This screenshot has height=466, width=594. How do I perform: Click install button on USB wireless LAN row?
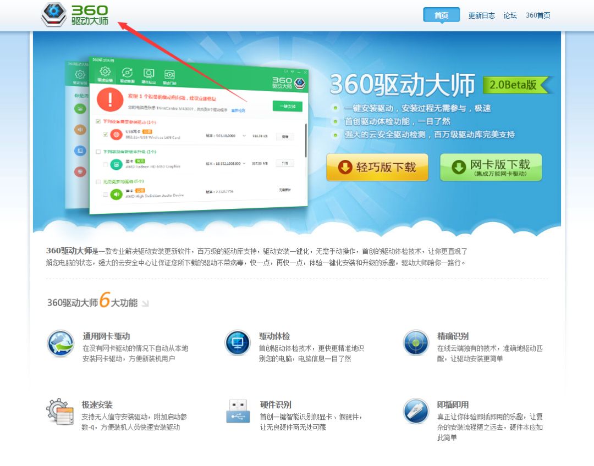(285, 137)
